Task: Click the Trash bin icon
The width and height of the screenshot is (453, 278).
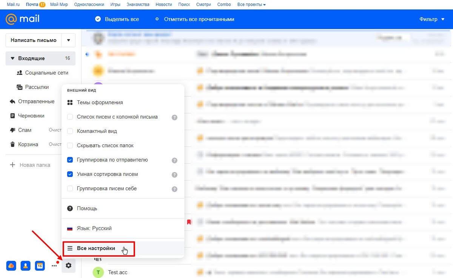Action: pos(12,144)
